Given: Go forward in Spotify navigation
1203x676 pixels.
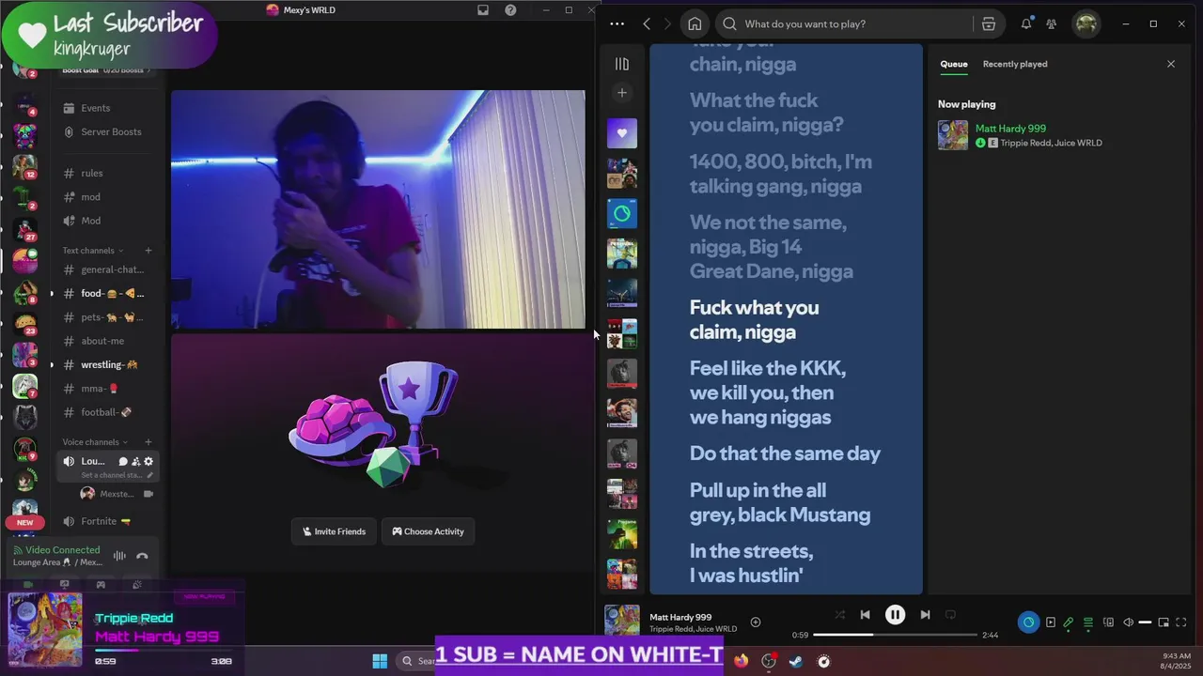Looking at the screenshot, I should coord(668,23).
